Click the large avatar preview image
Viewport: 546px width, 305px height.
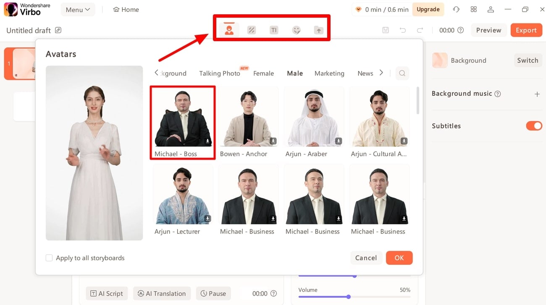point(94,153)
